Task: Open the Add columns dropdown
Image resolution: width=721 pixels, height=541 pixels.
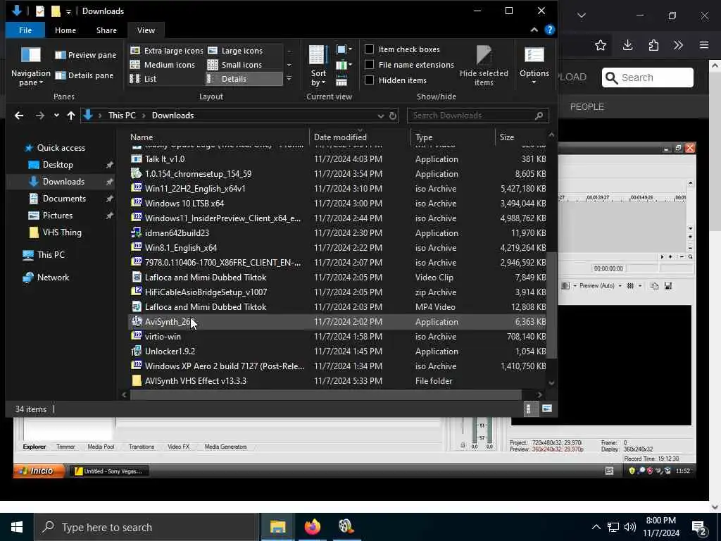Action: click(x=344, y=65)
